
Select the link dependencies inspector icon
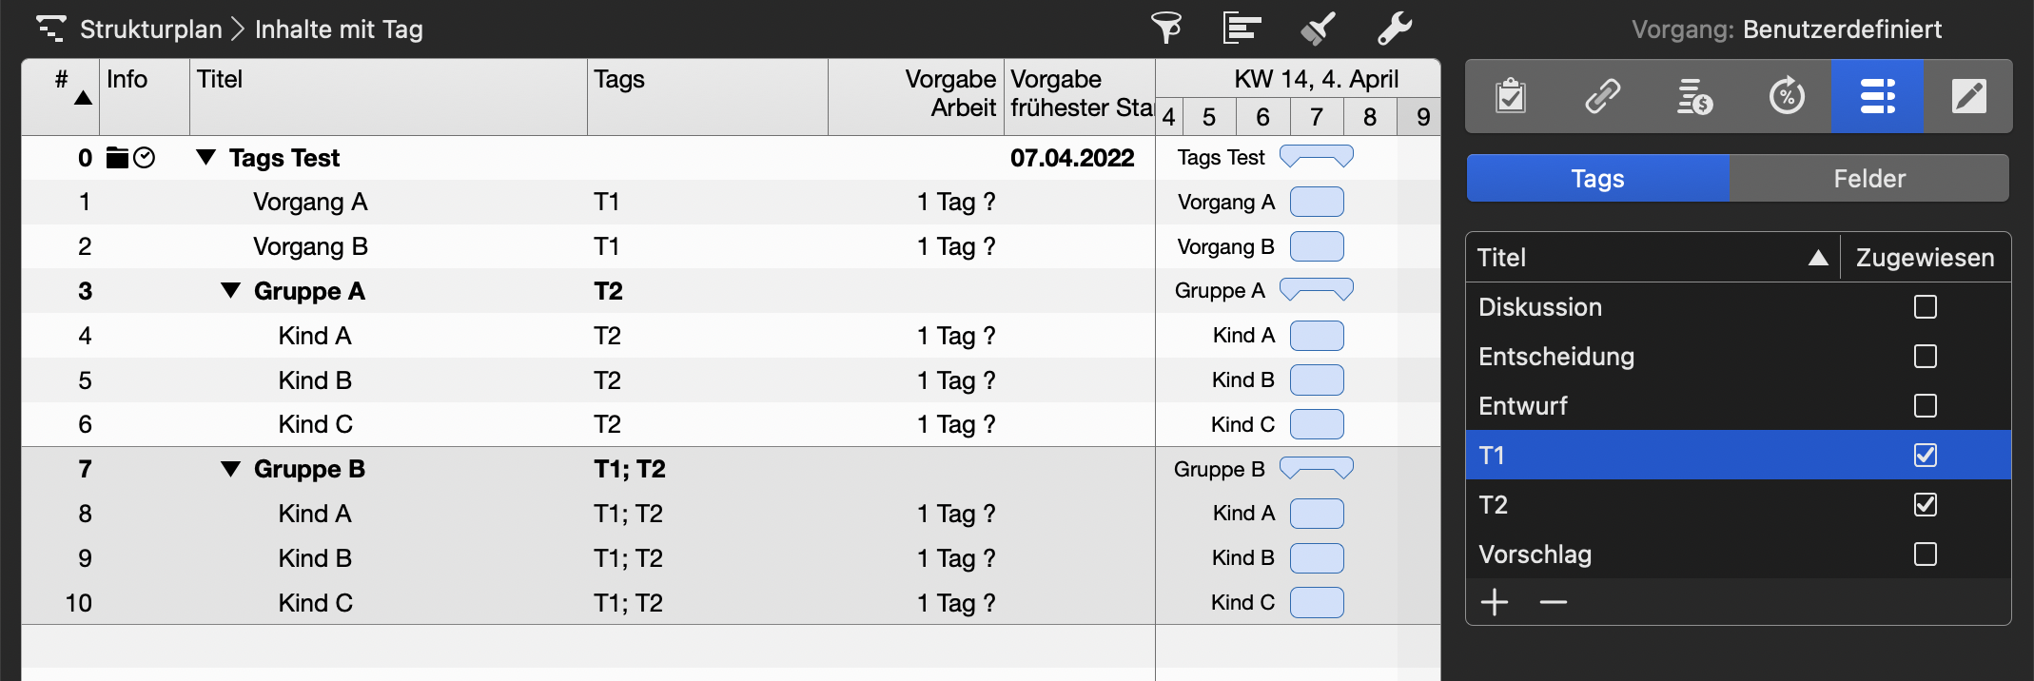pos(1603,95)
